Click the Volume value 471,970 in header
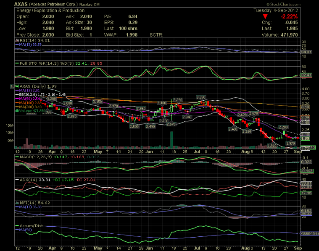Screen dimensions: 319x251 pyautogui.click(x=289, y=35)
